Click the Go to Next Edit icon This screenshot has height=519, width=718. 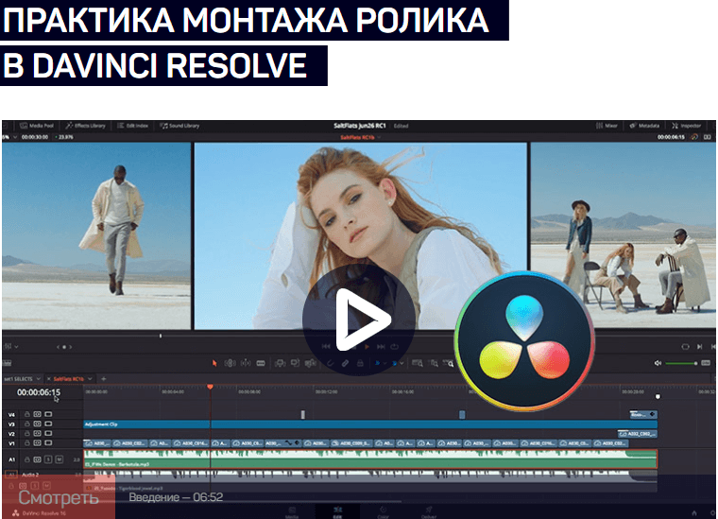click(699, 347)
